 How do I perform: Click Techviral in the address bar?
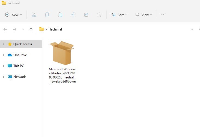tap(56, 29)
